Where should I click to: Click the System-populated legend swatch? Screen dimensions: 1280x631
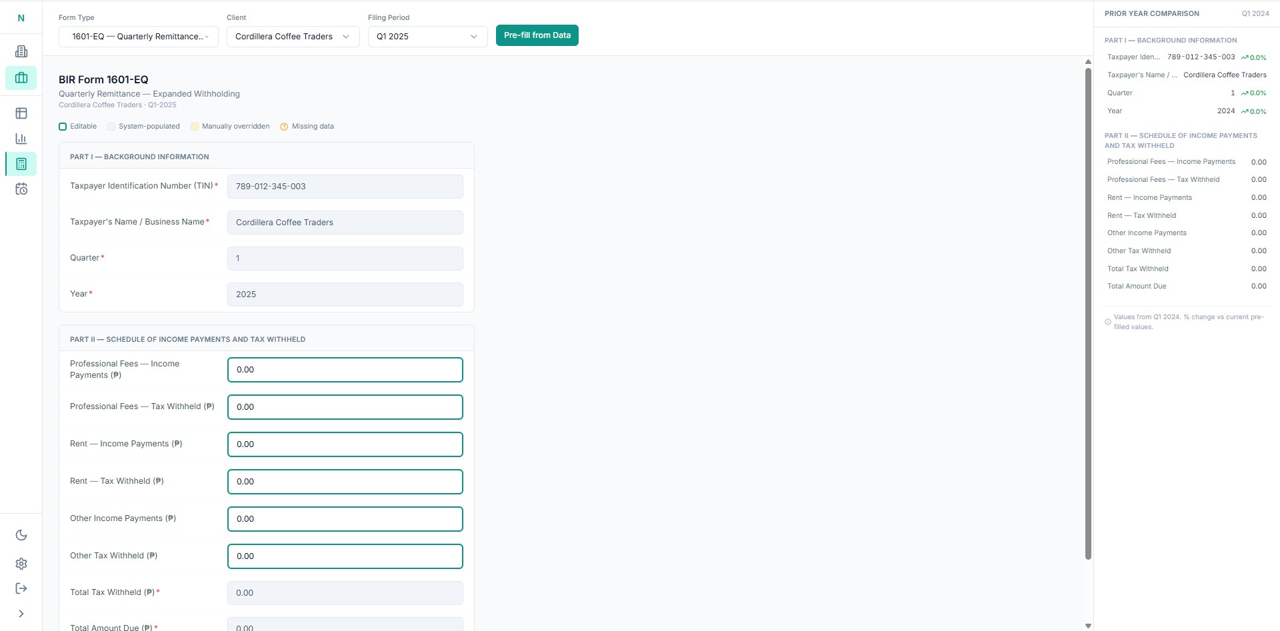click(x=111, y=127)
